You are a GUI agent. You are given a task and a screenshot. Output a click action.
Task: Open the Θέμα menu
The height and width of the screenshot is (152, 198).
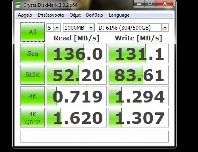click(x=75, y=15)
